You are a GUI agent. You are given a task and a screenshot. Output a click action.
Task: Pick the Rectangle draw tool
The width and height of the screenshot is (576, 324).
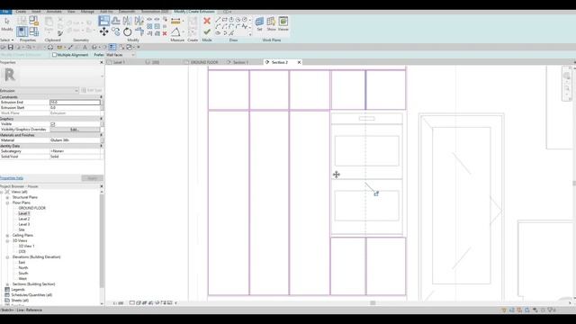pyautogui.click(x=224, y=20)
